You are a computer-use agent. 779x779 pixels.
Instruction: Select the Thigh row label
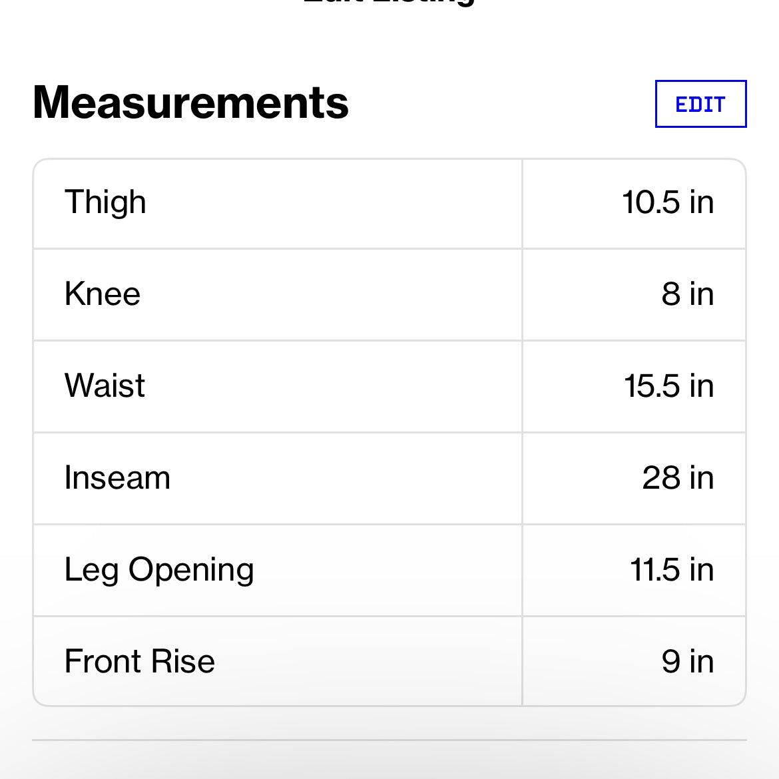click(x=105, y=202)
